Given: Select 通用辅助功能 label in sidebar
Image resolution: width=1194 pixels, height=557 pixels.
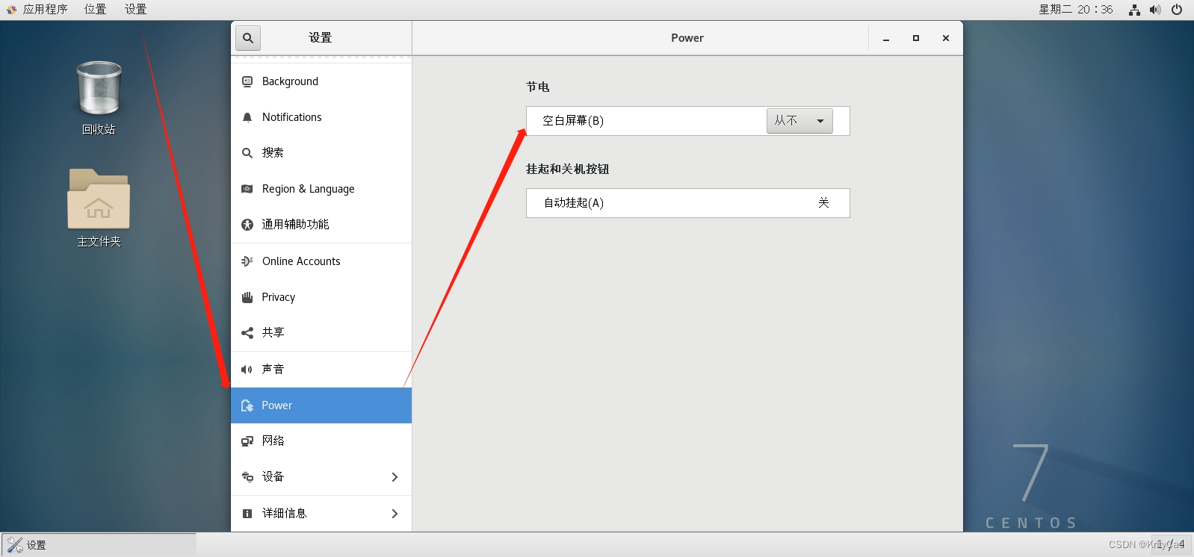Looking at the screenshot, I should (x=295, y=225).
